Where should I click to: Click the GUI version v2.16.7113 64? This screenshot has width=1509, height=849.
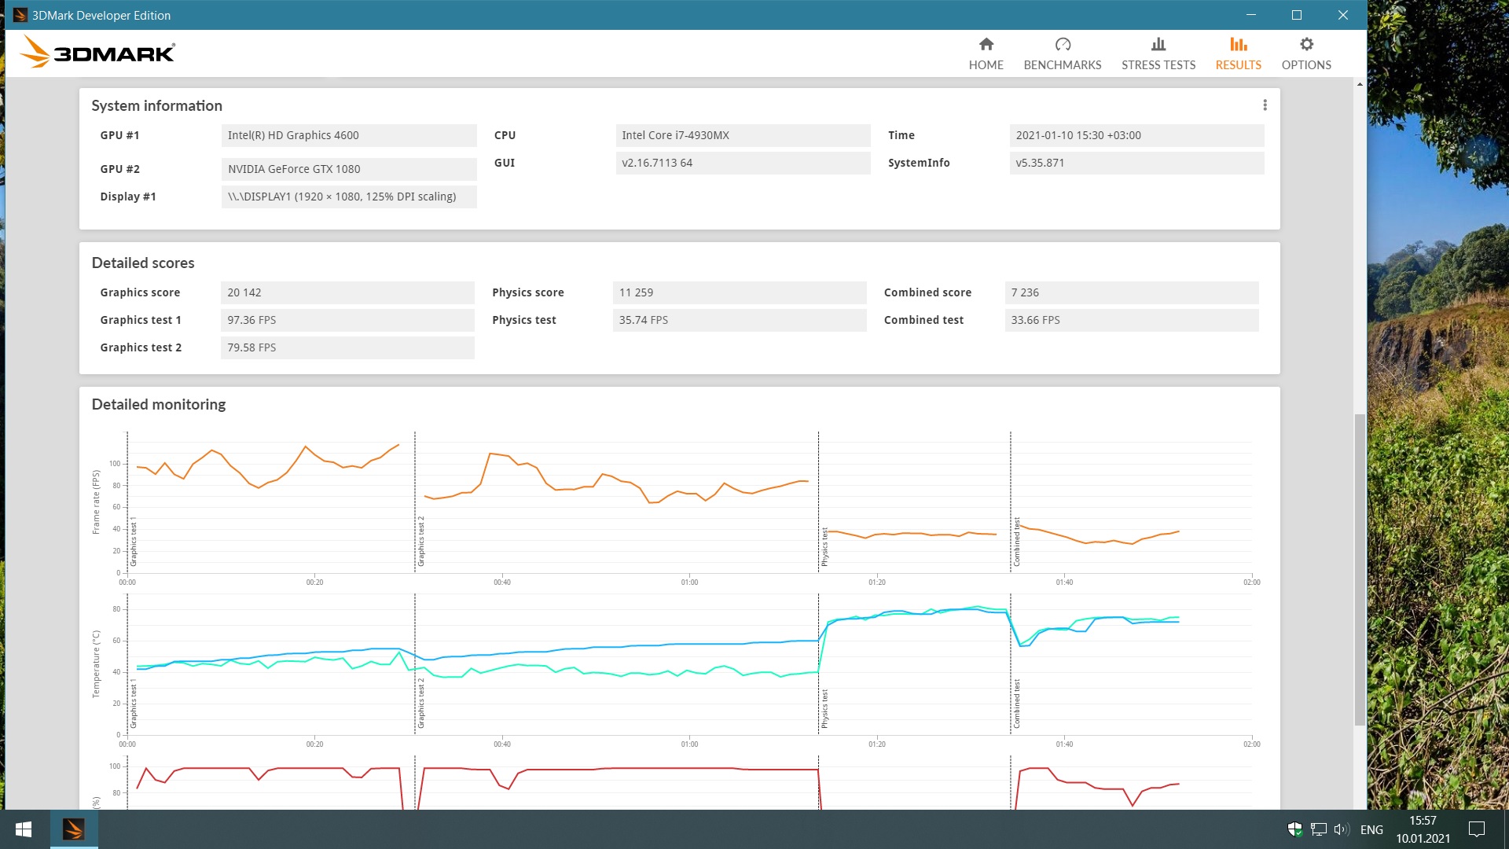pyautogui.click(x=743, y=163)
